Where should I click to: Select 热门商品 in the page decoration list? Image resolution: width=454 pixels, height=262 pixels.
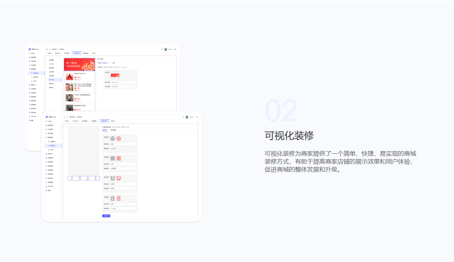(51, 80)
